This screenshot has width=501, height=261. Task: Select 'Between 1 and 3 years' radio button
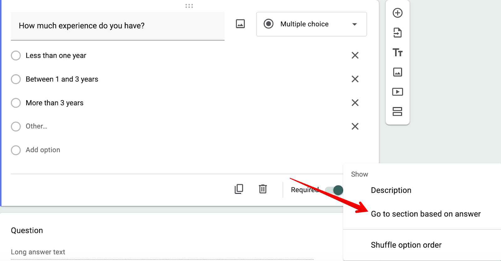click(16, 79)
